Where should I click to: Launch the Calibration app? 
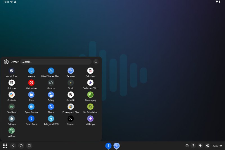pos(31,83)
